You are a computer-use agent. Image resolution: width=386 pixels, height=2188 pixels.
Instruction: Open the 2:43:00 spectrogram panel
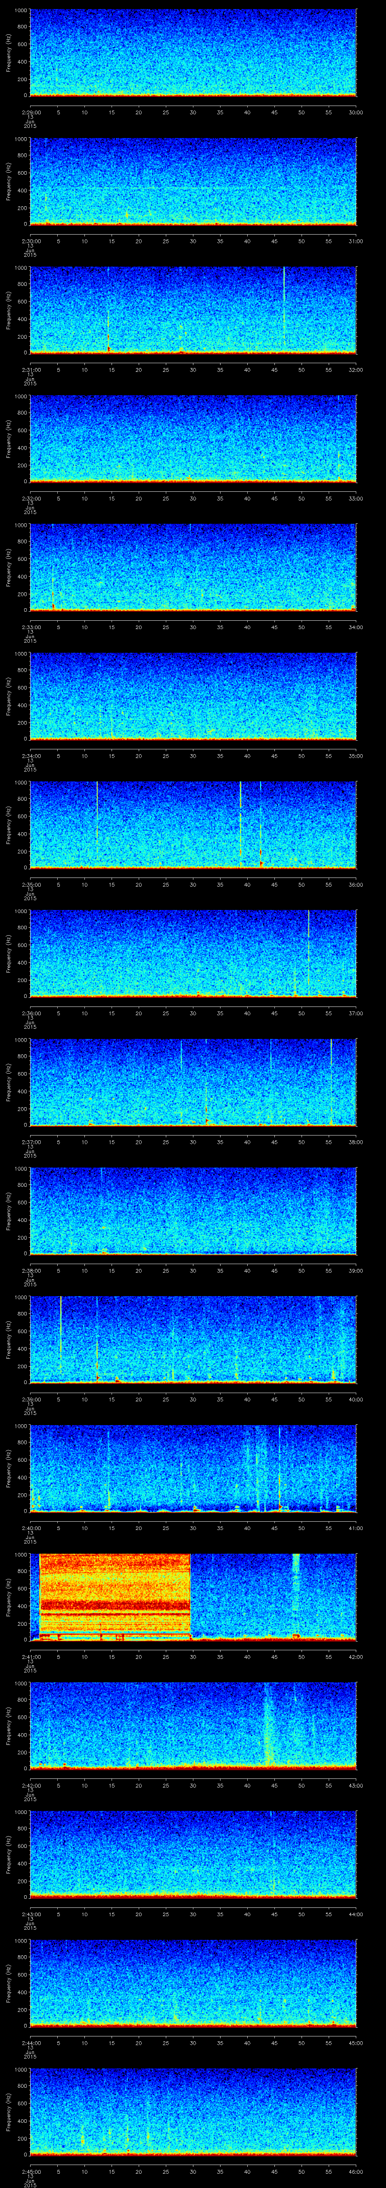193,1854
